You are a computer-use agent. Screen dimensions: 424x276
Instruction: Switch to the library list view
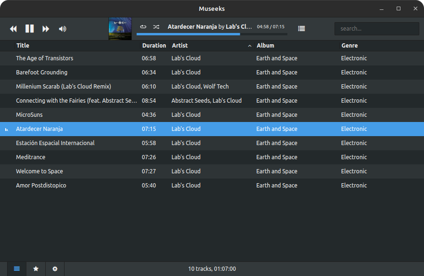click(x=17, y=269)
